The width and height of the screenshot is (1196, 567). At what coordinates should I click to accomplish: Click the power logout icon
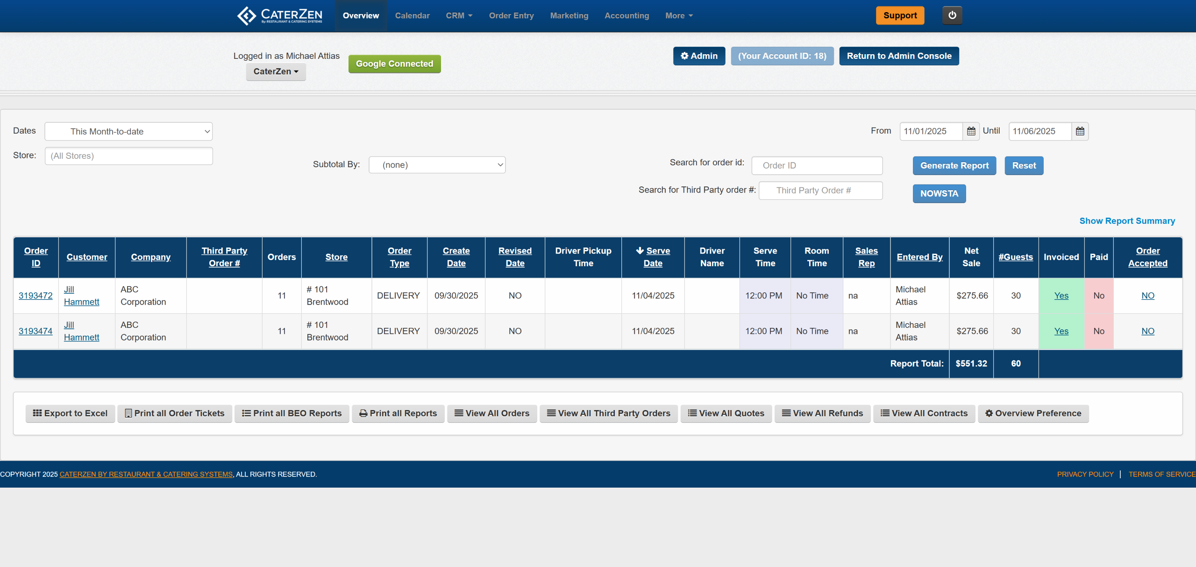click(952, 15)
